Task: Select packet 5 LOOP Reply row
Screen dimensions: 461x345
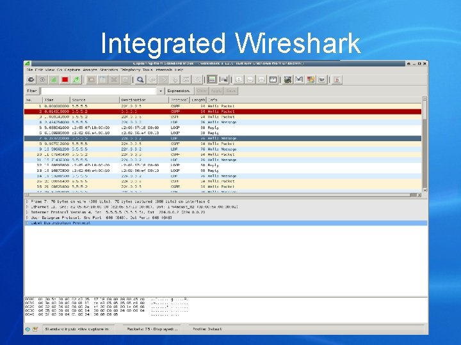Action: pos(223,128)
